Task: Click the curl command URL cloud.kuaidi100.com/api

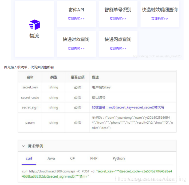Action: coord(52,171)
